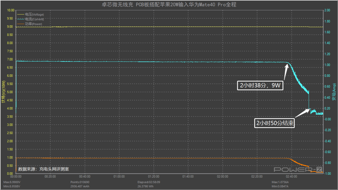338x190 pixels.
Task: Click the 1.50 tick on the voltage axis
Action: pos(10,149)
